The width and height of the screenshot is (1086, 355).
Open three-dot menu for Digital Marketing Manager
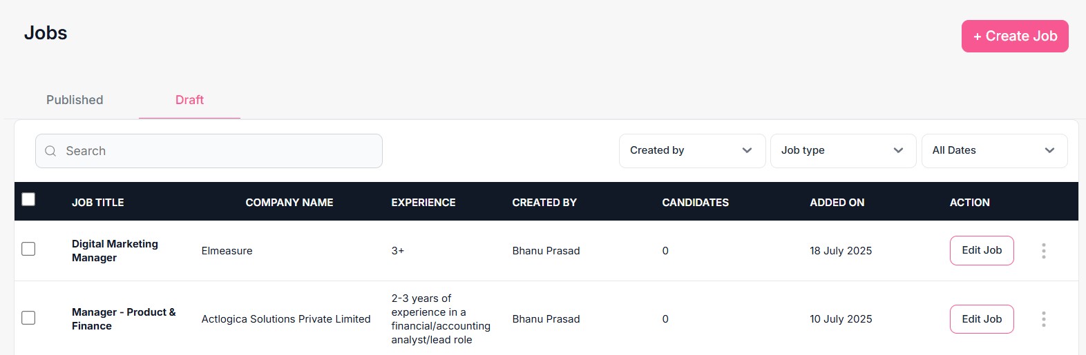pyautogui.click(x=1043, y=251)
